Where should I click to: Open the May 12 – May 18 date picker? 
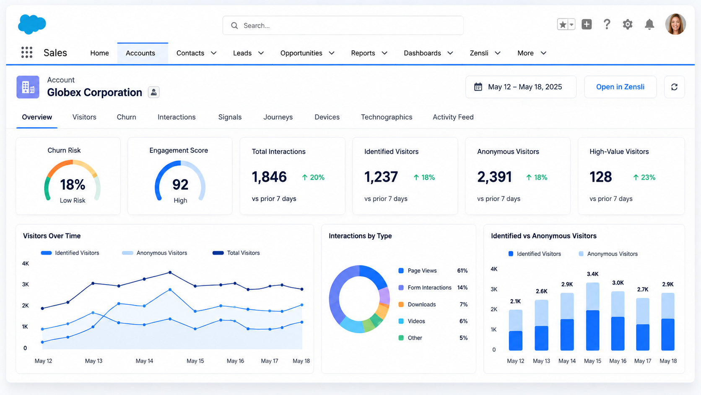point(521,87)
